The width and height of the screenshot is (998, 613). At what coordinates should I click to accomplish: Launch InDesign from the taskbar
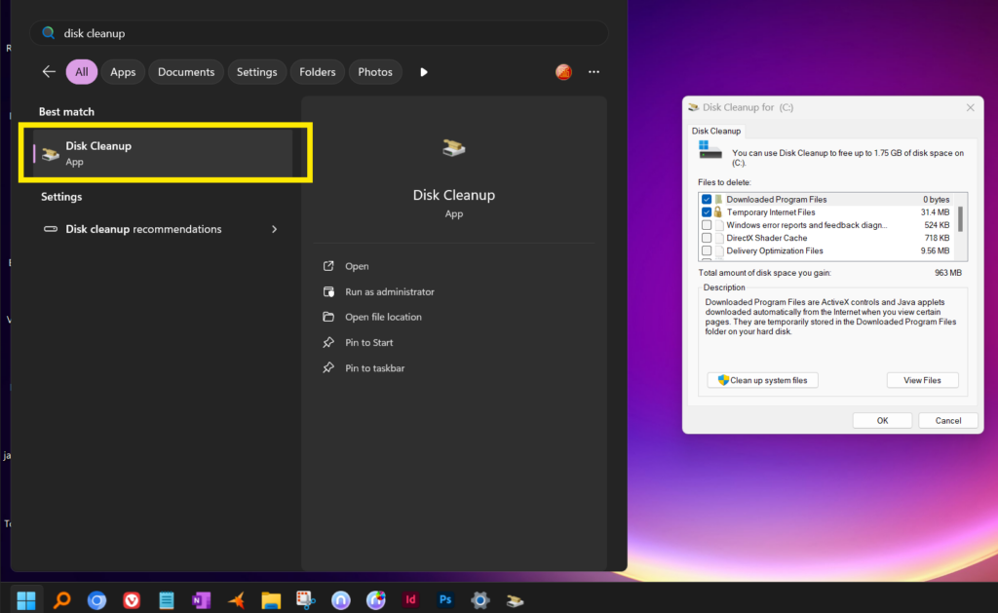click(x=410, y=599)
